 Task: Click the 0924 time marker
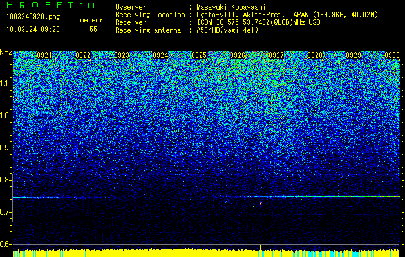[x=160, y=55]
